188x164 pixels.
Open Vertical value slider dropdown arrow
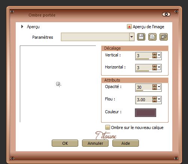coord(159,55)
